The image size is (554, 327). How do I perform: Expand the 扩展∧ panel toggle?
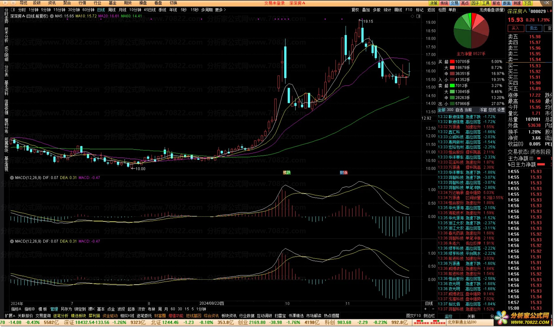click(10, 316)
